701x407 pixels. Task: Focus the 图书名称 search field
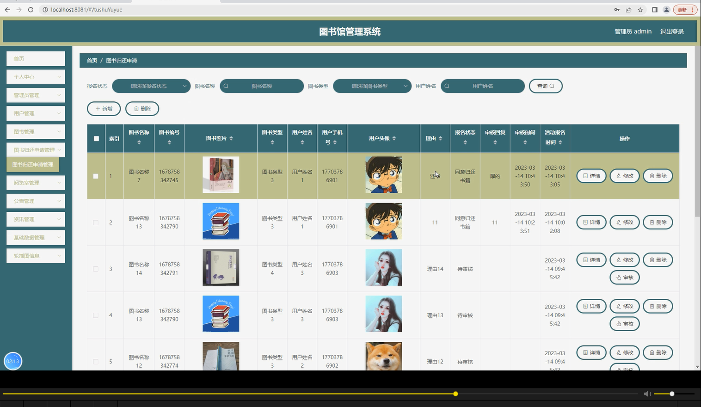[x=262, y=86]
